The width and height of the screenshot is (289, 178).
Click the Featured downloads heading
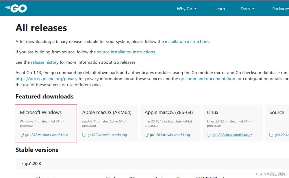tap(45, 96)
